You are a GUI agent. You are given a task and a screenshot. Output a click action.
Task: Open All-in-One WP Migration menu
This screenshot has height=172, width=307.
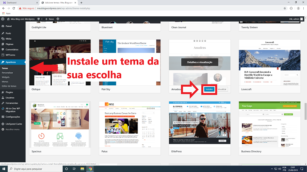point(13,110)
